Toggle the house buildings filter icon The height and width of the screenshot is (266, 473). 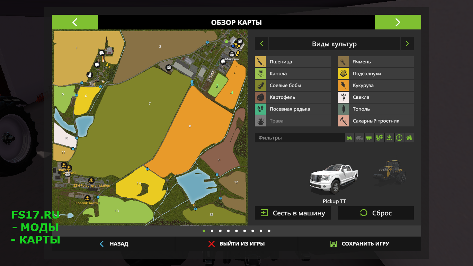409,138
